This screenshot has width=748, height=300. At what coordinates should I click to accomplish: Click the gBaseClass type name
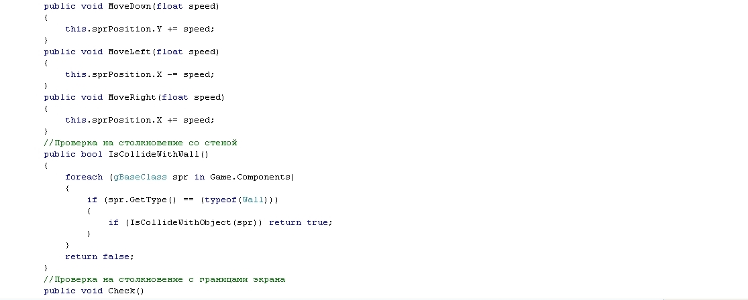click(x=140, y=177)
